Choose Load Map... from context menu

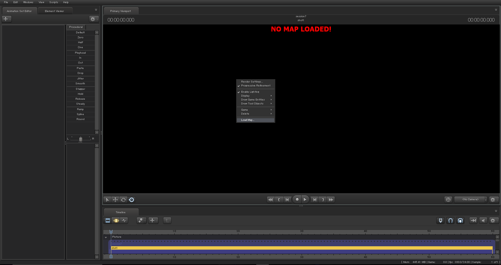(x=255, y=120)
